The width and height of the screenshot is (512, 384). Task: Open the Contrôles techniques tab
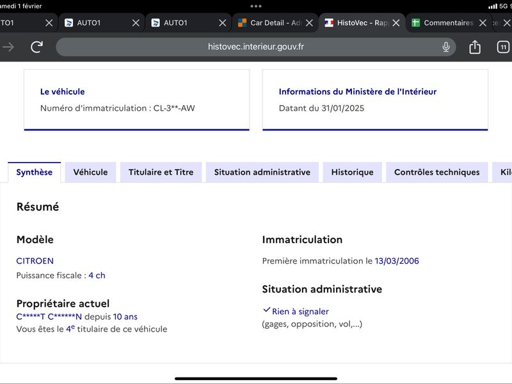[x=437, y=172]
